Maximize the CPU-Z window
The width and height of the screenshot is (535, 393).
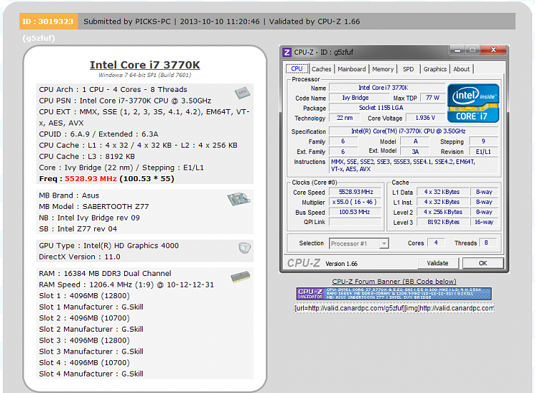coord(473,50)
